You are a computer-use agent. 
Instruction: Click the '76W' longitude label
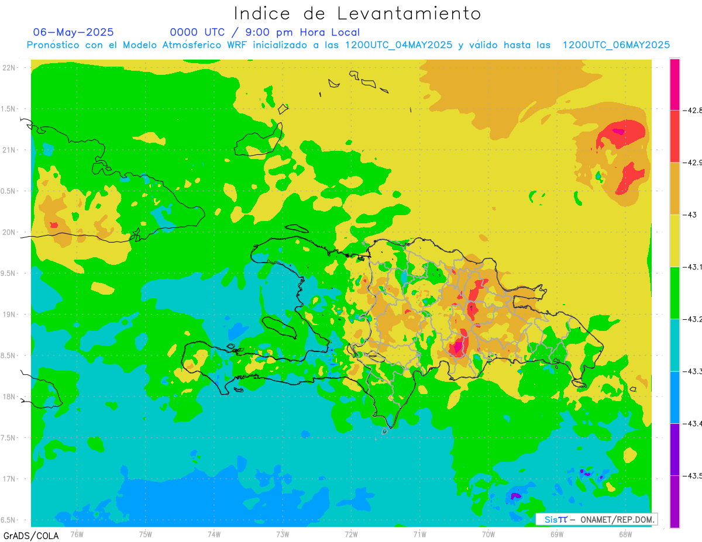77,534
